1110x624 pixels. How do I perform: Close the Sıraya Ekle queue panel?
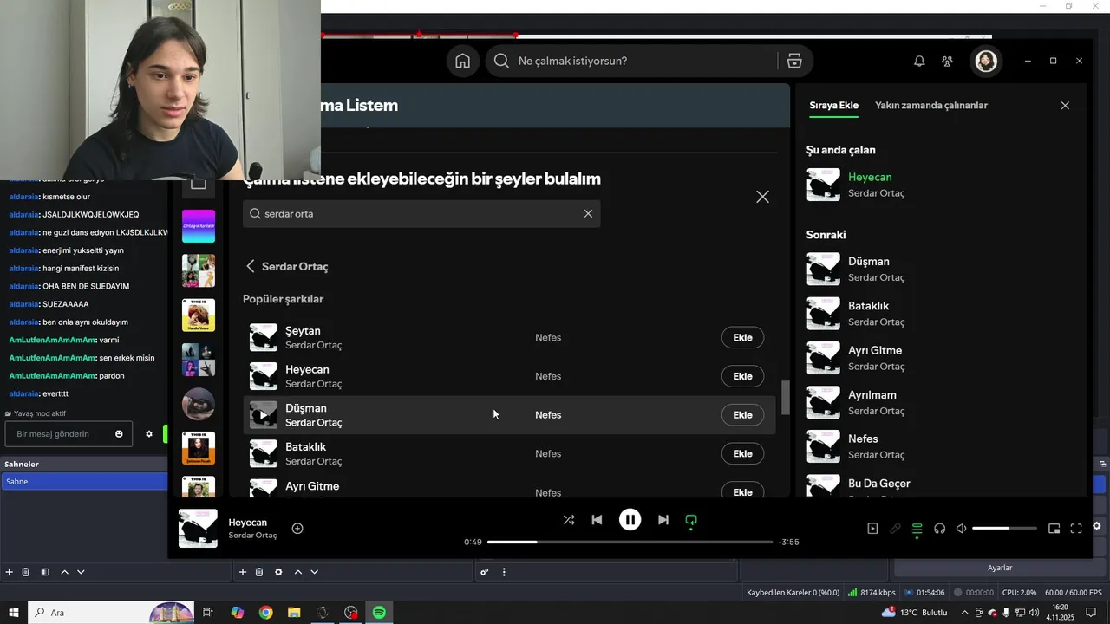pos(1065,106)
